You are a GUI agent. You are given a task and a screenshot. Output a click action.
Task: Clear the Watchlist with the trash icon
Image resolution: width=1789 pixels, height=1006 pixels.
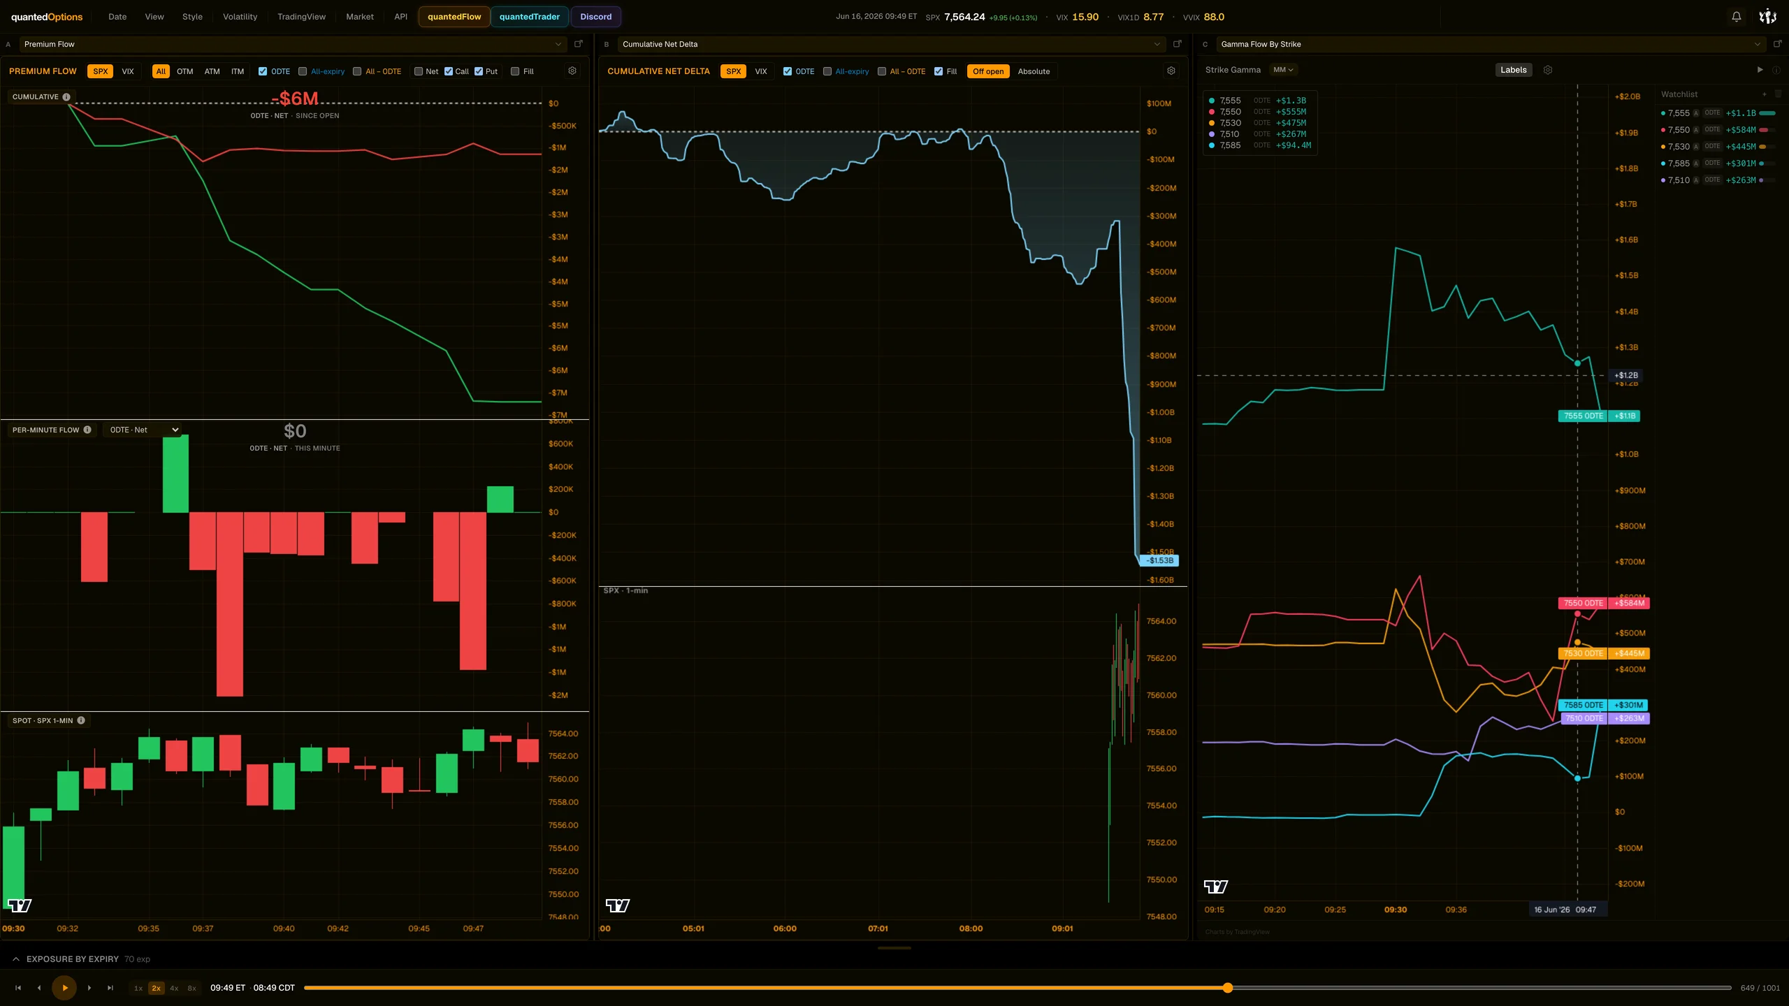tap(1779, 94)
